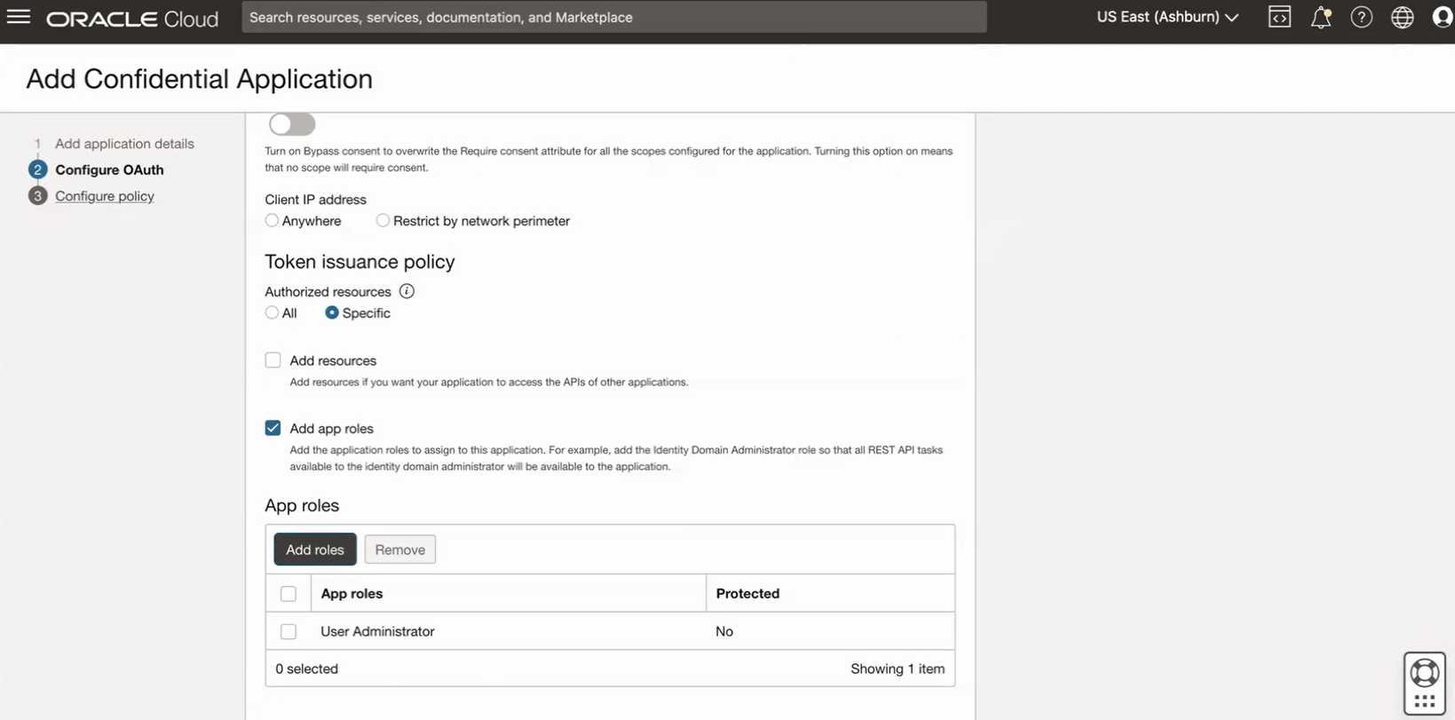
Task: Click the Add roles button
Action: tap(315, 550)
